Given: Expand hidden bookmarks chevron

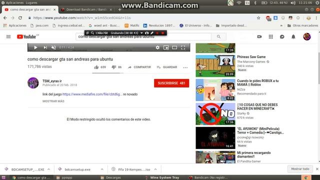Looking at the screenshot, I should (281, 25).
